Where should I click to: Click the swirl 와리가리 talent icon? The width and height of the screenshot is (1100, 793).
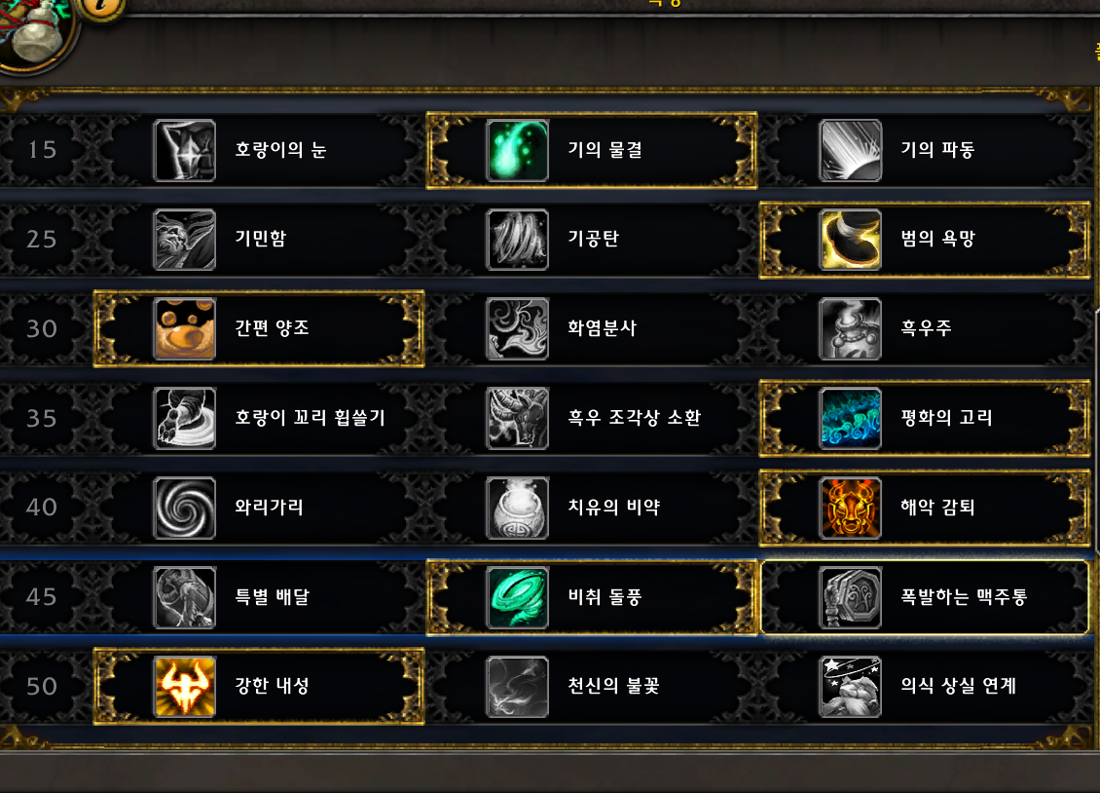pos(185,508)
